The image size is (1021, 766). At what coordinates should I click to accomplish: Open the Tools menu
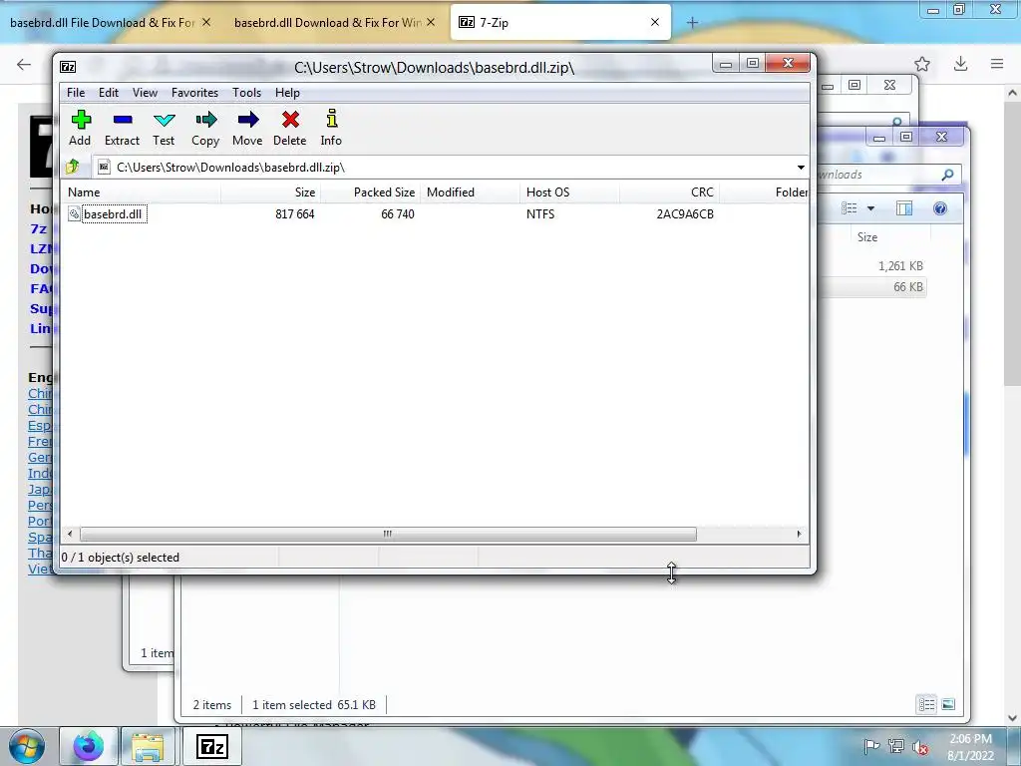click(x=247, y=93)
